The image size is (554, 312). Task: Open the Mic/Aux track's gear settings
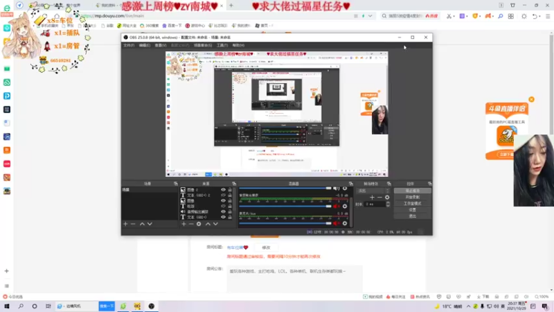click(x=345, y=223)
